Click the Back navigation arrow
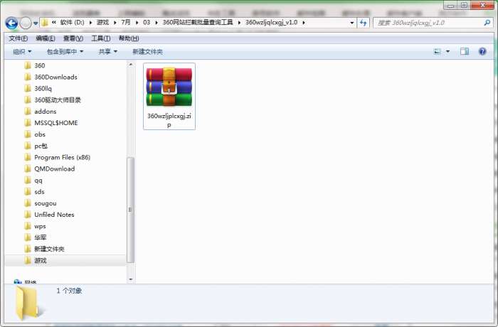The image size is (498, 327). tap(11, 23)
